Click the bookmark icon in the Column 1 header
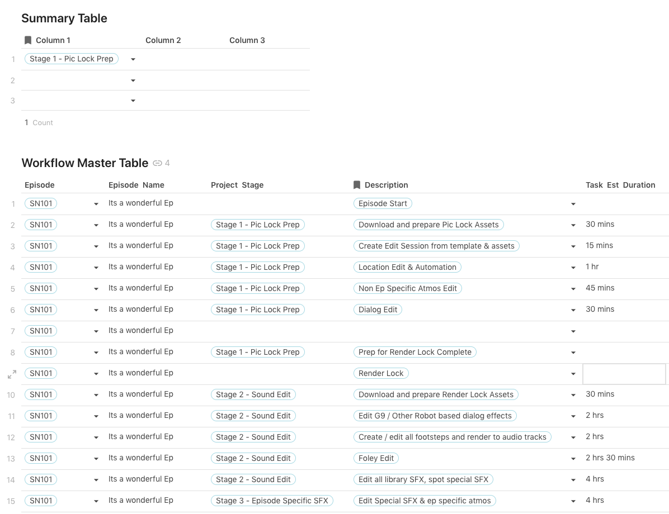This screenshot has height=514, width=669. [x=28, y=40]
